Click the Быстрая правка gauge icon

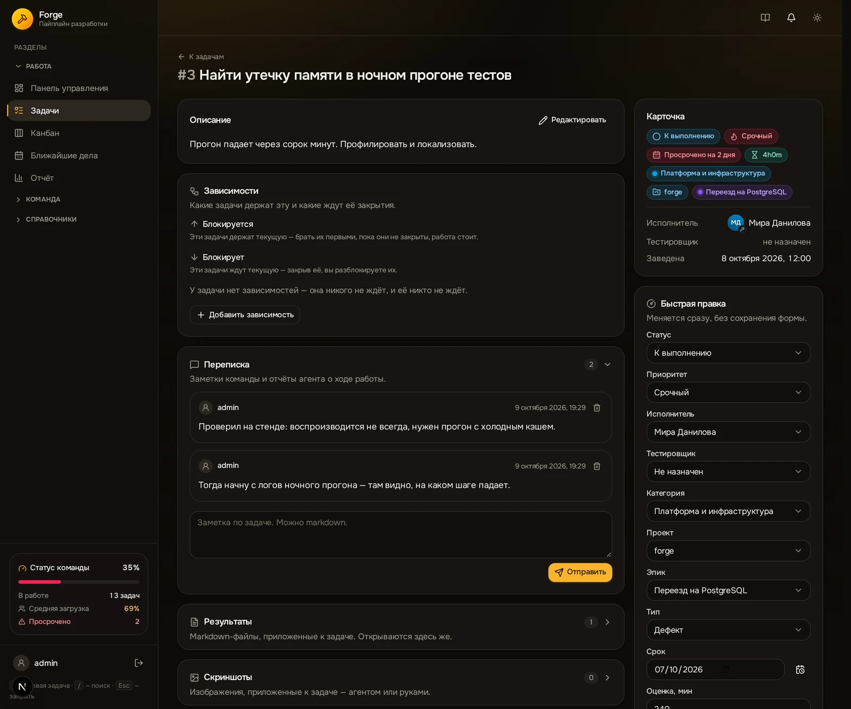coord(651,304)
